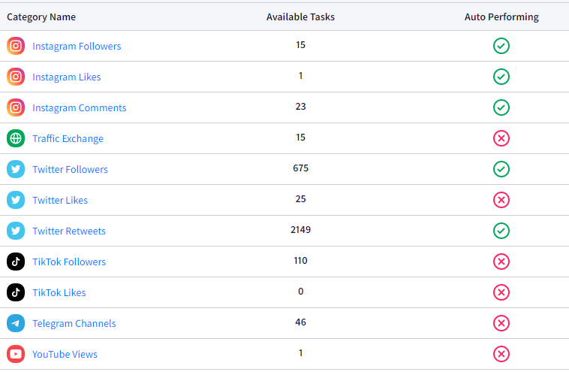Viewport: 569px width, 372px height.
Task: Toggle auto performing for Instagram Followers
Action: 501,46
